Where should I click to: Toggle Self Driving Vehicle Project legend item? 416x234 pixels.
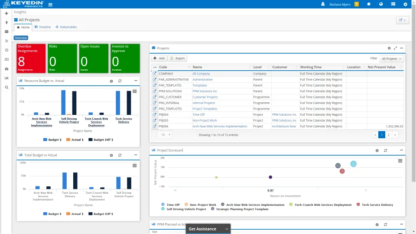point(184,209)
